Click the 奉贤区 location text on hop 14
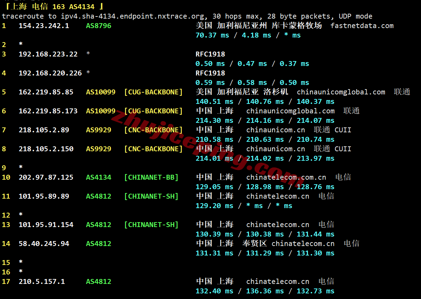Viewport: 421px width, 299px height. click(x=255, y=244)
